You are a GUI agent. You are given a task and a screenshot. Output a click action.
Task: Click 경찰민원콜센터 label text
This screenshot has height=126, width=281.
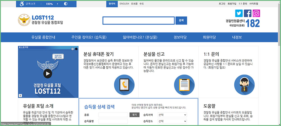pos(235,21)
